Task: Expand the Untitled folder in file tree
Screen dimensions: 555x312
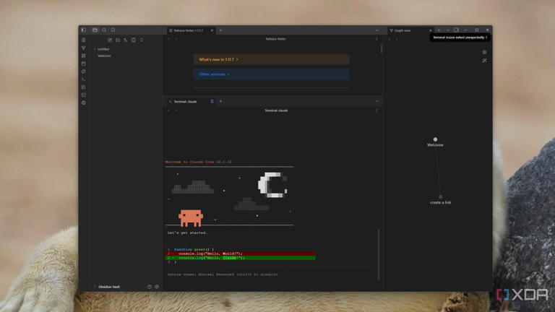Action: (102, 49)
